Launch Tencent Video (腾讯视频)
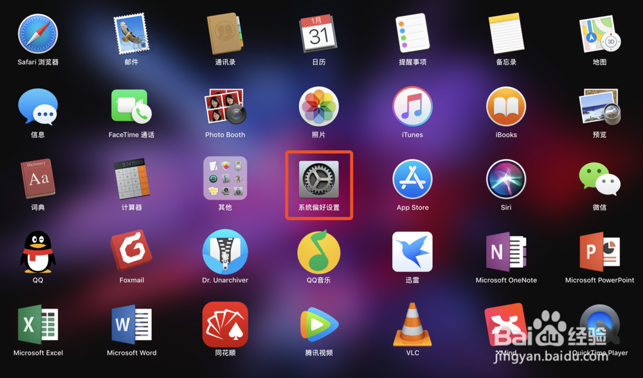 coord(319,325)
